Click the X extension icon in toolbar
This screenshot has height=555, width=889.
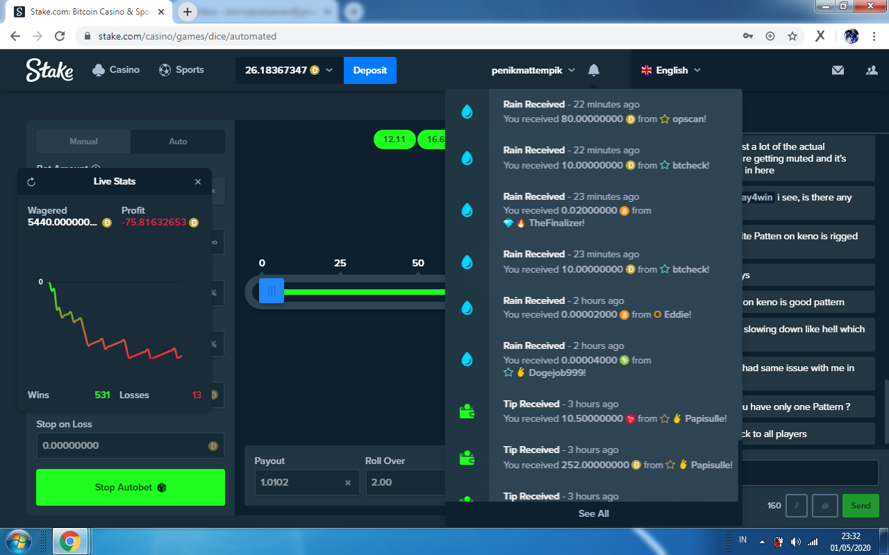tap(820, 36)
